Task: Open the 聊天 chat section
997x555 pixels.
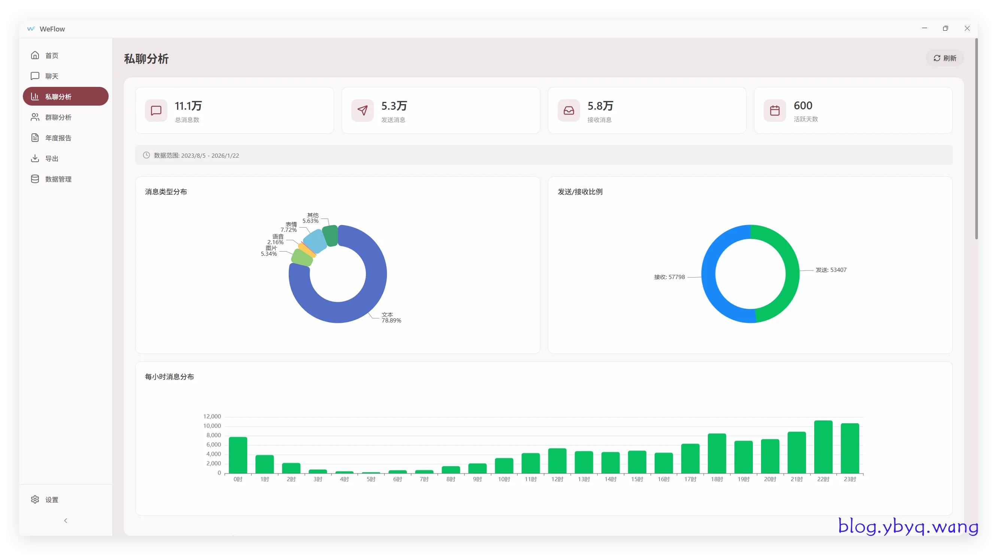Action: tap(51, 76)
